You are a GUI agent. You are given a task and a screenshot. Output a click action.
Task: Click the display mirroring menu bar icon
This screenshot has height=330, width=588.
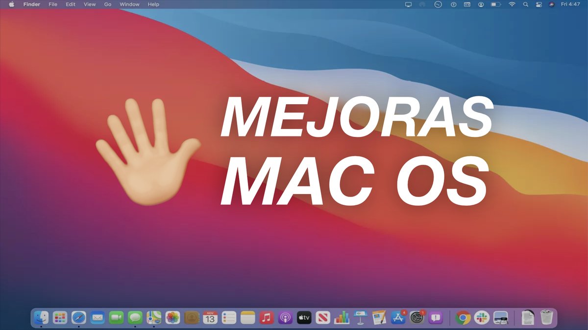tap(409, 4)
